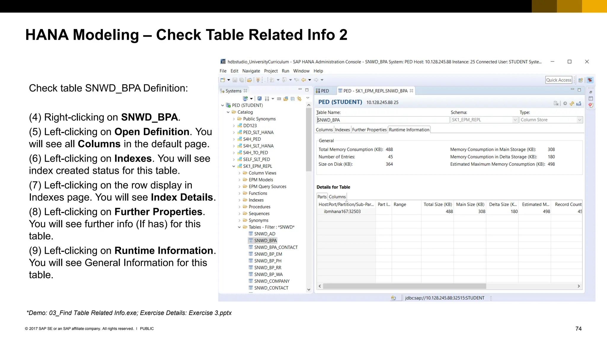
Task: Select the SNWD_BPA_CONTACT table
Action: (276, 247)
